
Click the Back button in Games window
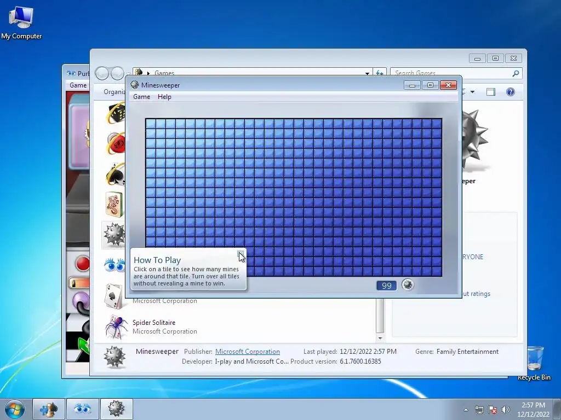102,73
